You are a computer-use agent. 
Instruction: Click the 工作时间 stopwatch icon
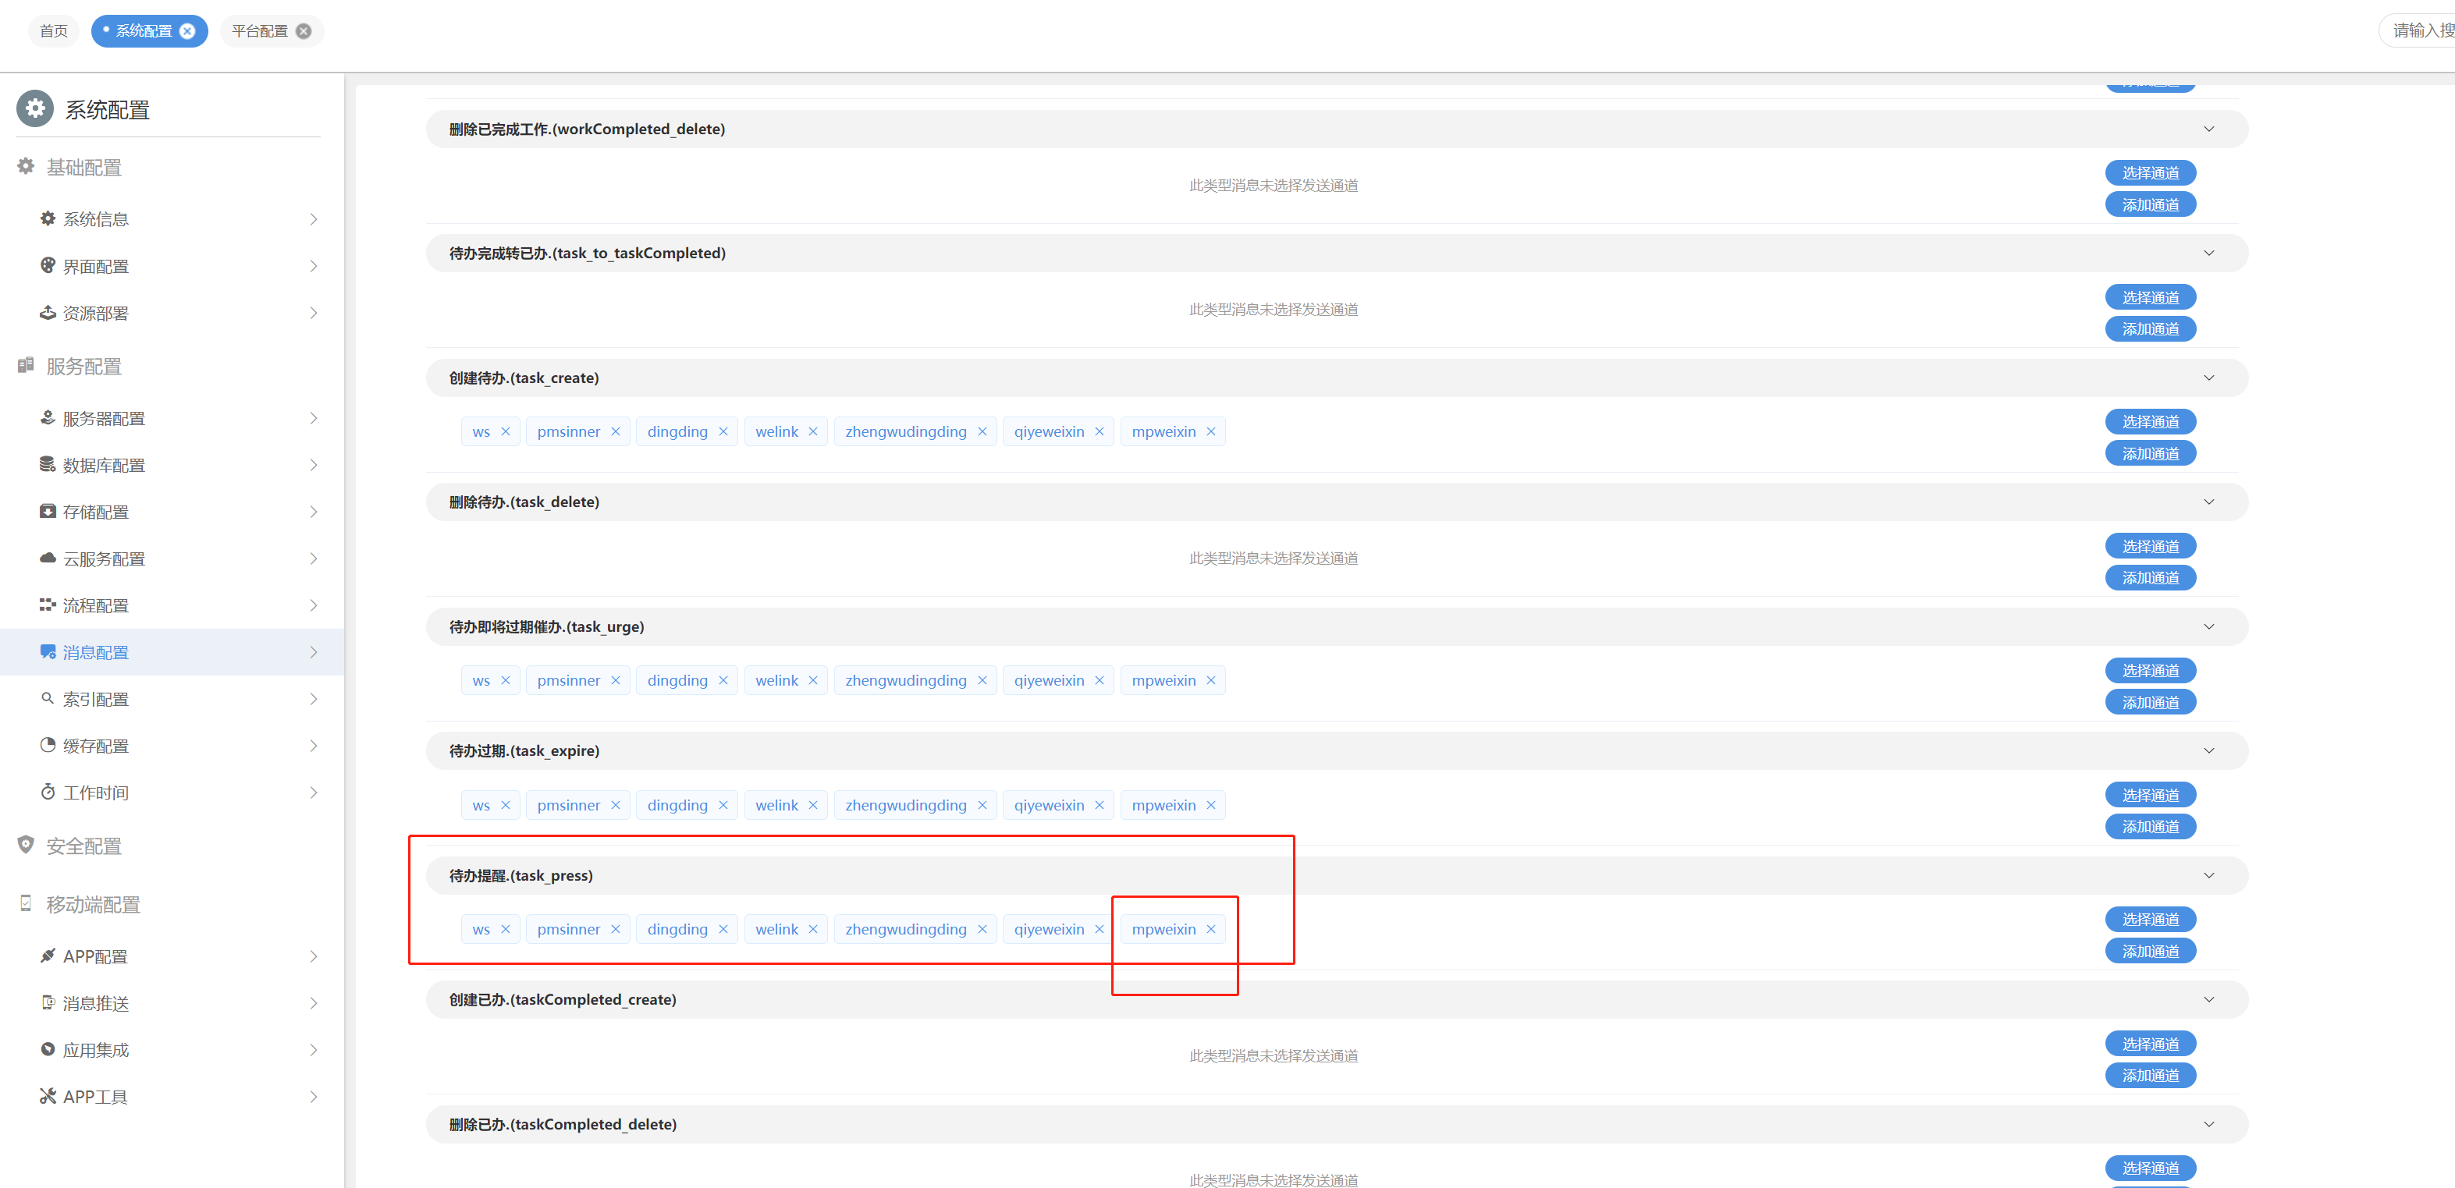tap(48, 791)
